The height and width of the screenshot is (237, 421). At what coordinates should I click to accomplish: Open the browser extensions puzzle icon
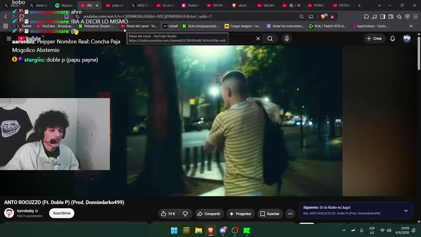click(366, 16)
